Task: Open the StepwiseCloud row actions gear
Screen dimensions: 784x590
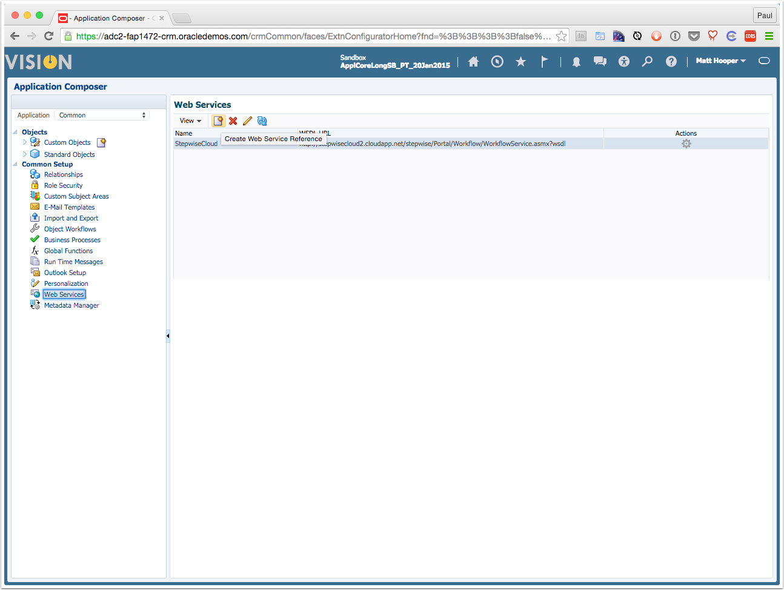Action: (686, 144)
